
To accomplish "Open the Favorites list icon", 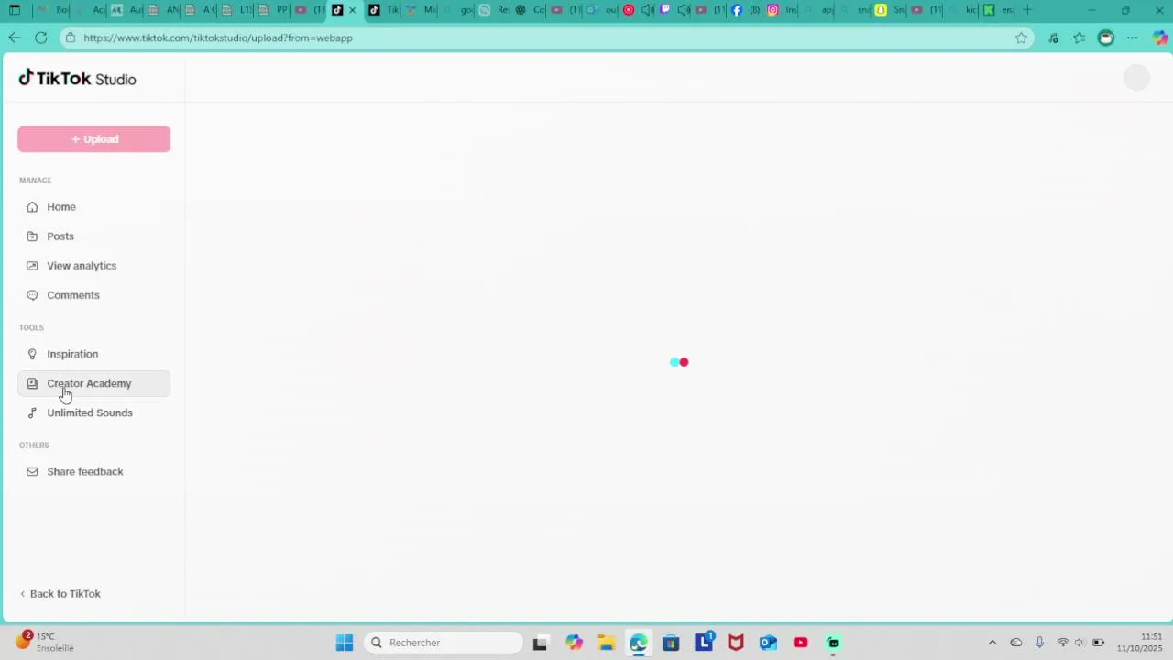I will click(1080, 38).
